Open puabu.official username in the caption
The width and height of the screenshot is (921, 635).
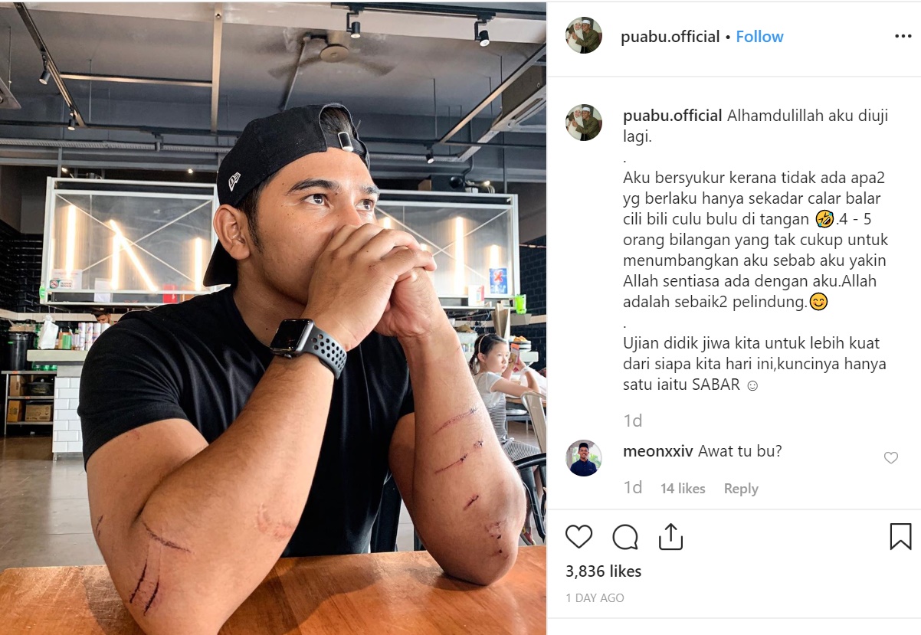673,116
